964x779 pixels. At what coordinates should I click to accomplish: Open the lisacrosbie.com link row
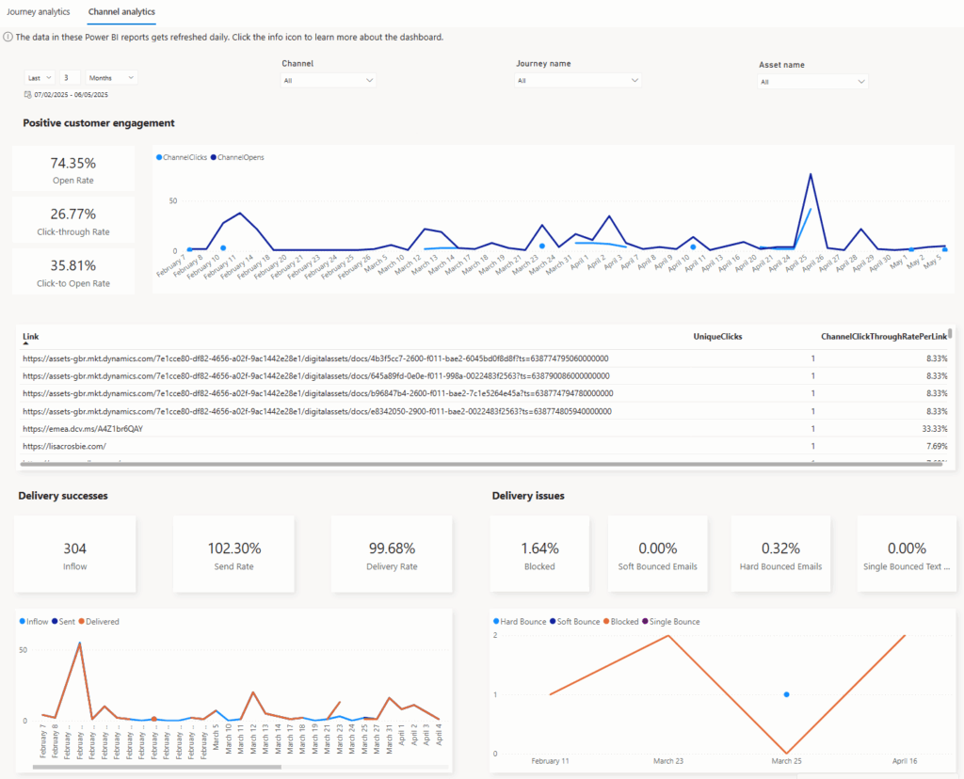(65, 446)
